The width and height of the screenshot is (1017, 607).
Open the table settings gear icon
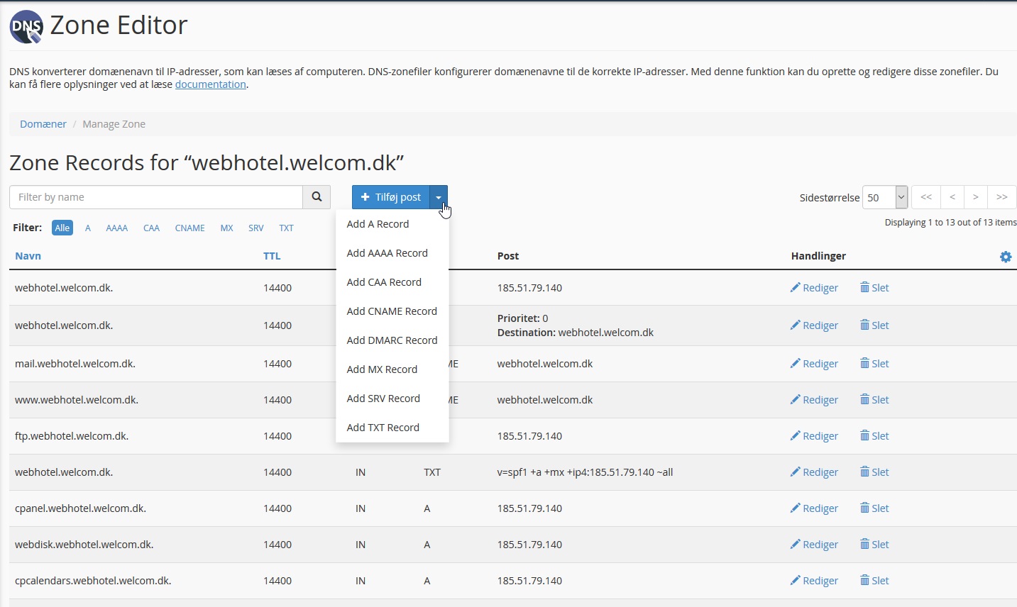point(1006,257)
